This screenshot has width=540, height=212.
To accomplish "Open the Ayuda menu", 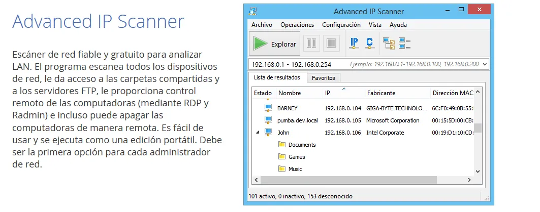I will pyautogui.click(x=398, y=25).
